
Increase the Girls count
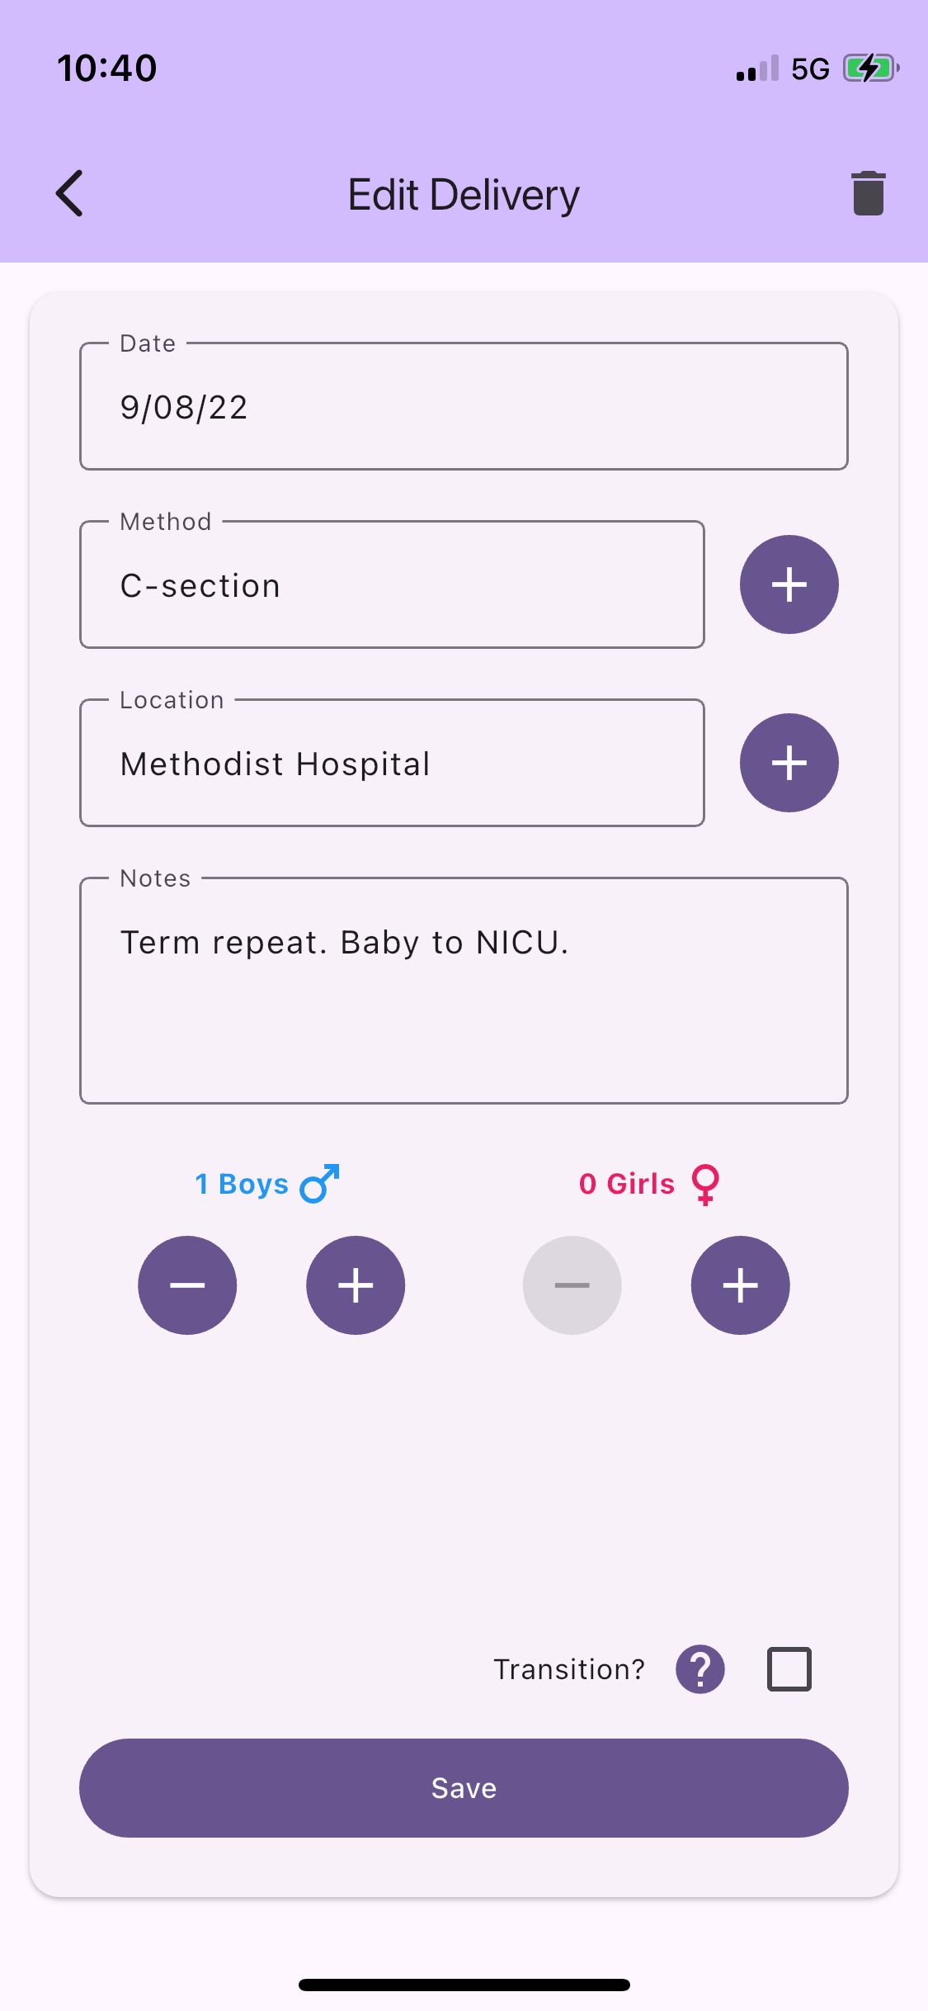(740, 1285)
